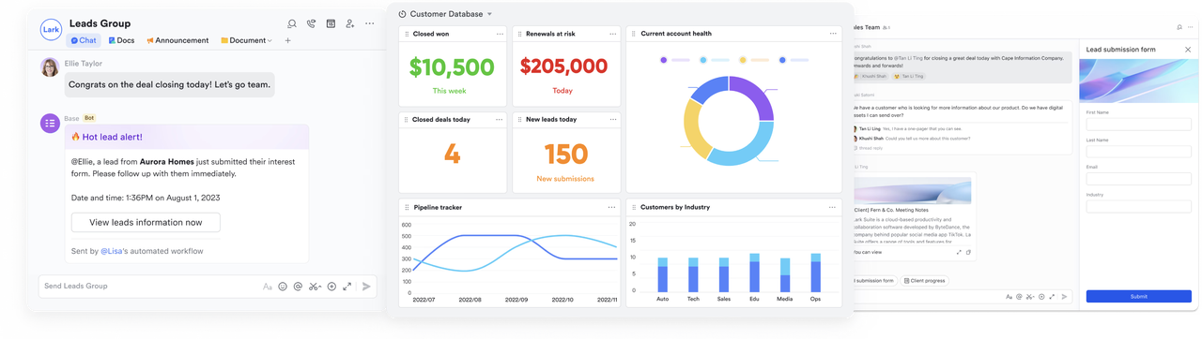This screenshot has width=1202, height=339.
Task: Open more options in Leads Group header
Action: coord(369,23)
